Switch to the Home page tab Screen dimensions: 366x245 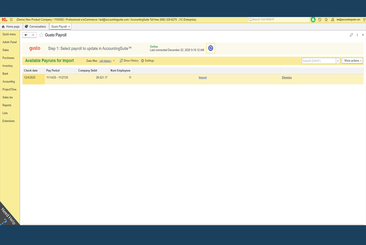(11, 27)
